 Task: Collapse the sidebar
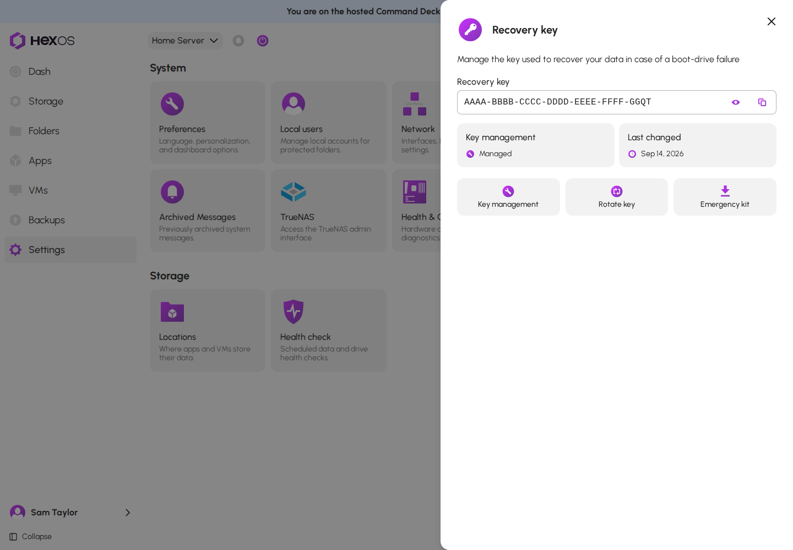click(x=31, y=537)
